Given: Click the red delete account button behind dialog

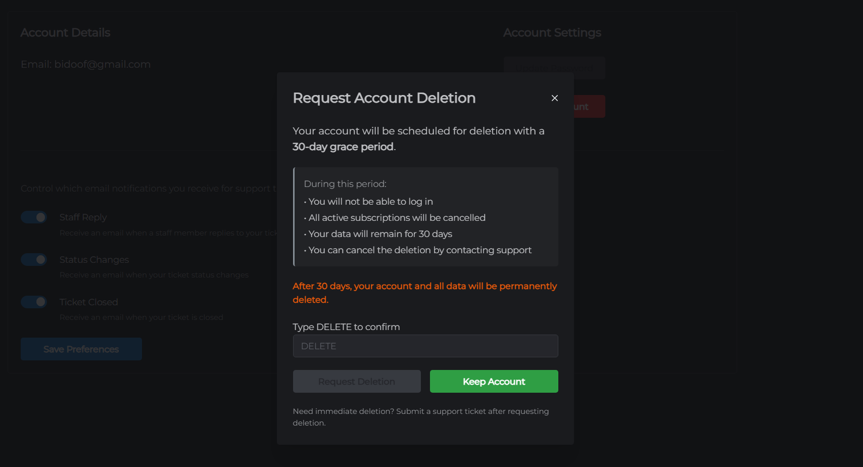Looking at the screenshot, I should coord(589,107).
